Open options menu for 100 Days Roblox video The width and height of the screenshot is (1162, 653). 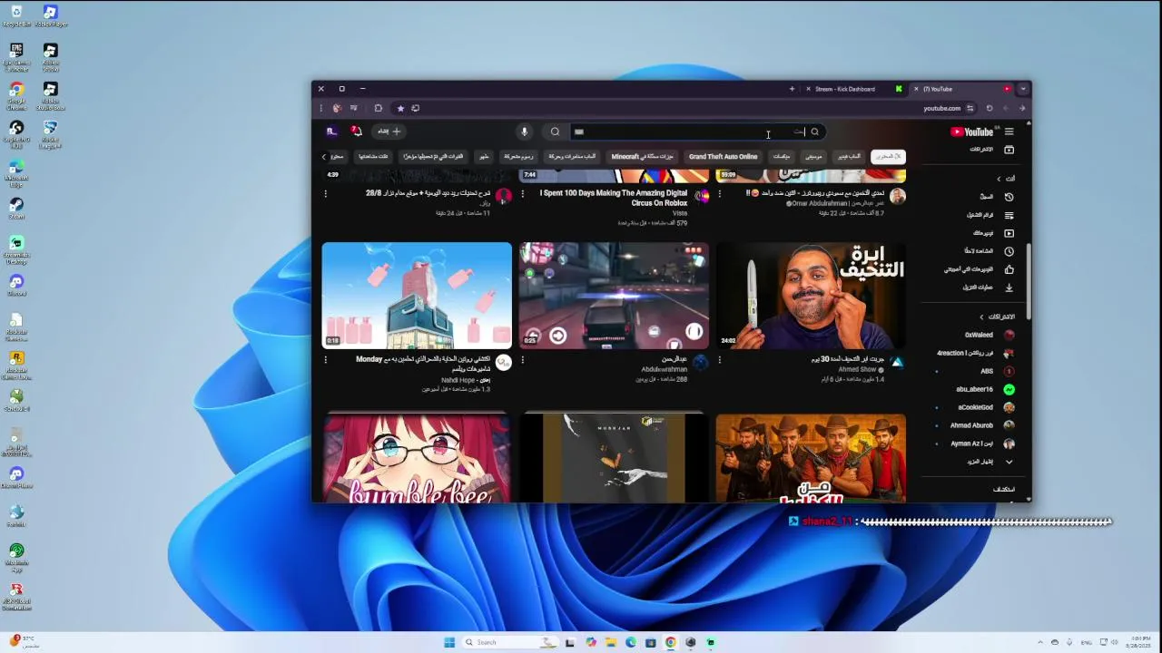(x=523, y=194)
